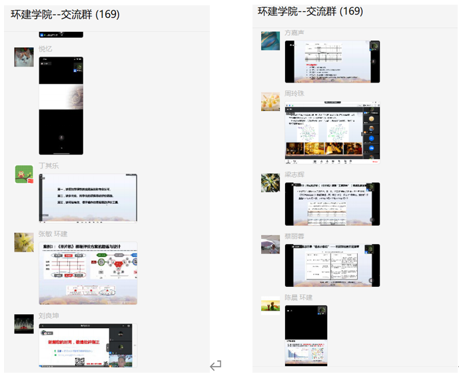Click 方嘉声's avatar
The width and height of the screenshot is (459, 374).
[270, 41]
